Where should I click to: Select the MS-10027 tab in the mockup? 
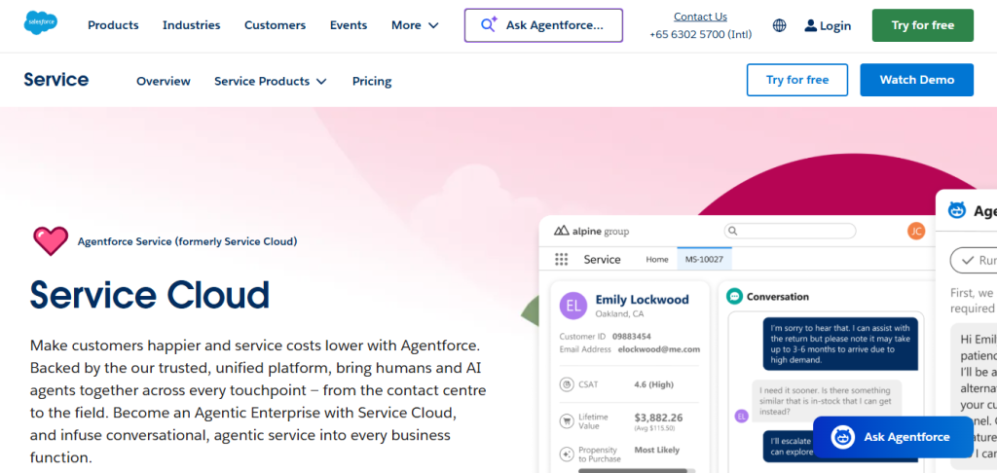pyautogui.click(x=704, y=260)
